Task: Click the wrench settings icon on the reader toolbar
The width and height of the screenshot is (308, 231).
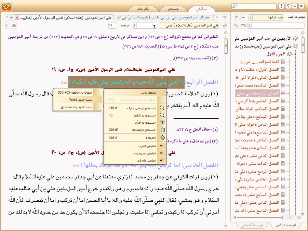Action: click(x=6, y=26)
